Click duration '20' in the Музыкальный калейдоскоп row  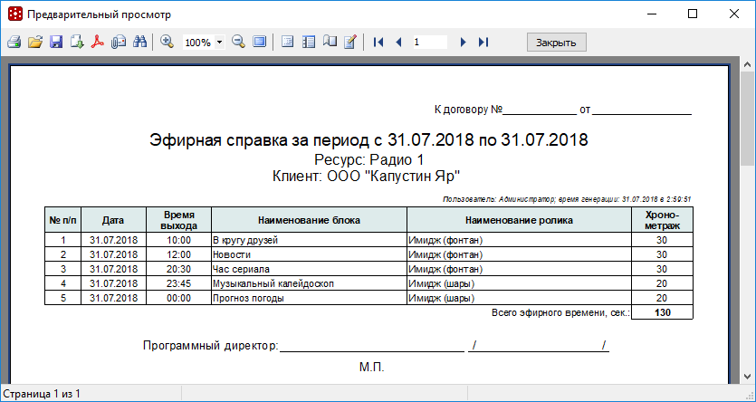pos(662,283)
